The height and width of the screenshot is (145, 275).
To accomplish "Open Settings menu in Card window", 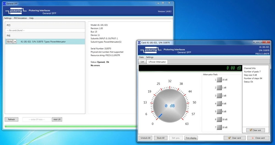I will pyautogui.click(x=150, y=57).
